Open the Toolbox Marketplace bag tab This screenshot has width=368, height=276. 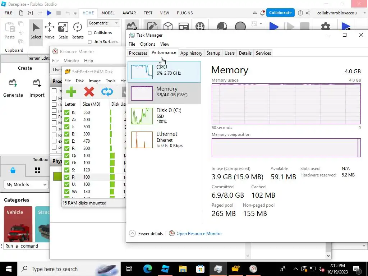pyautogui.click(x=13, y=170)
